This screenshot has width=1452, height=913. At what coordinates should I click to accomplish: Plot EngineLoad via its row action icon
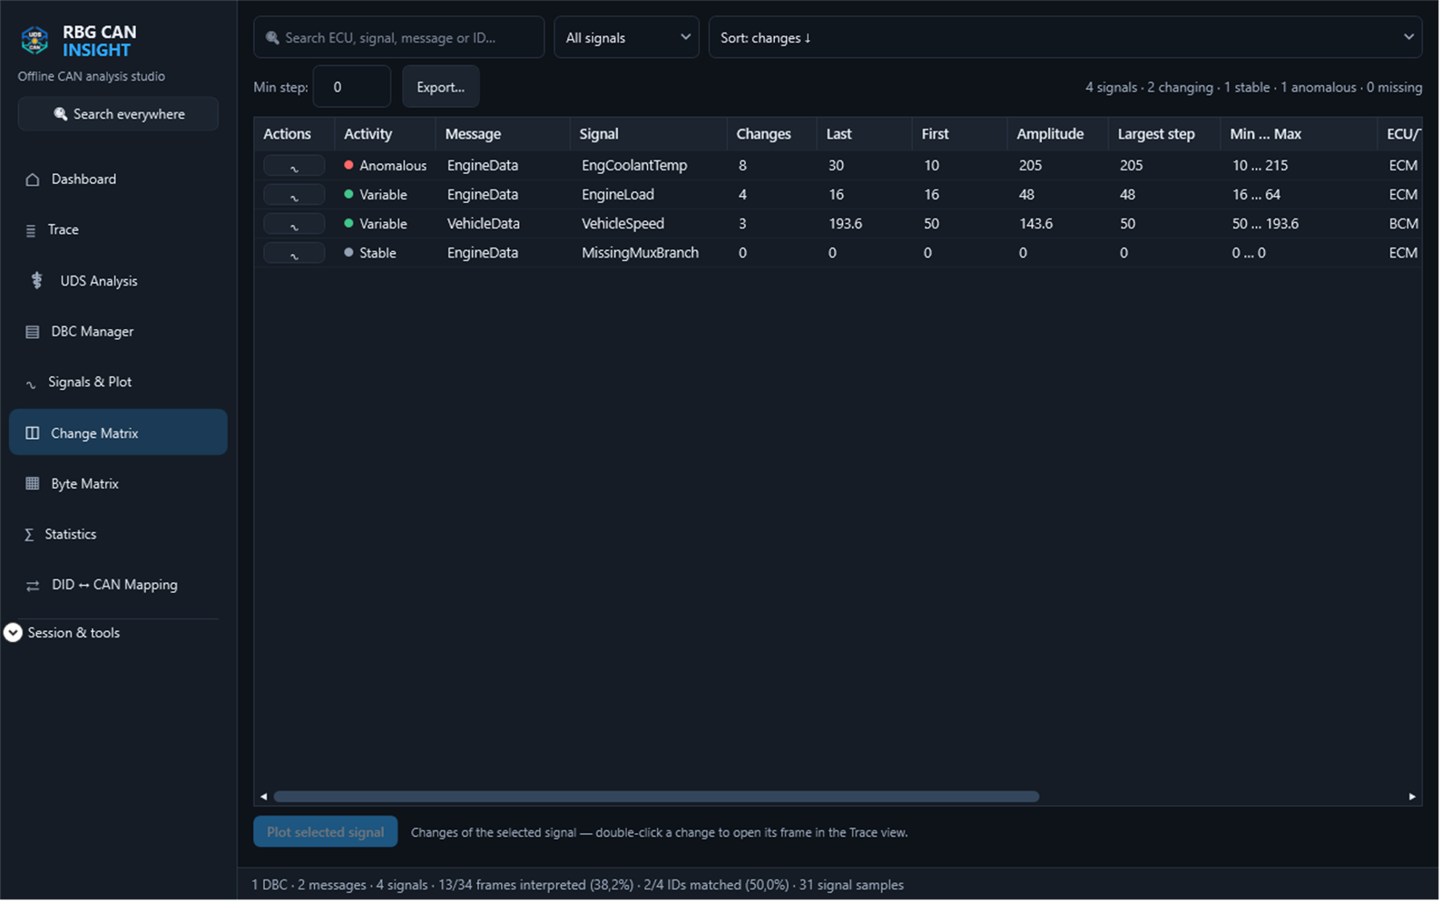(x=294, y=196)
